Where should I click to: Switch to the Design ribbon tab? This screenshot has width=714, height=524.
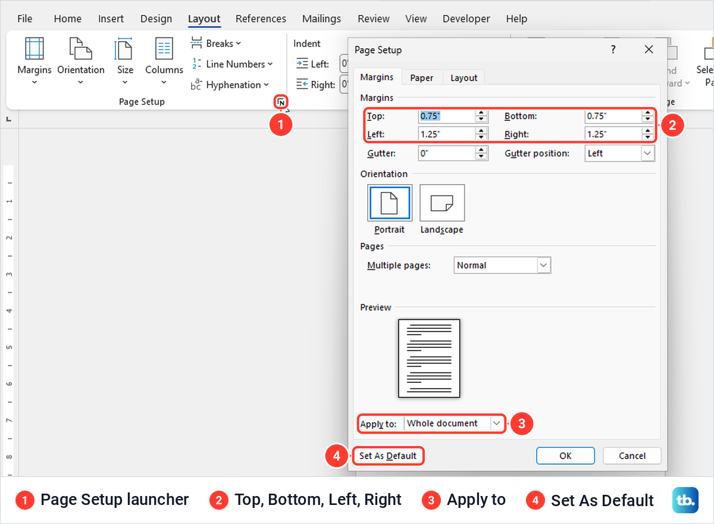click(156, 18)
